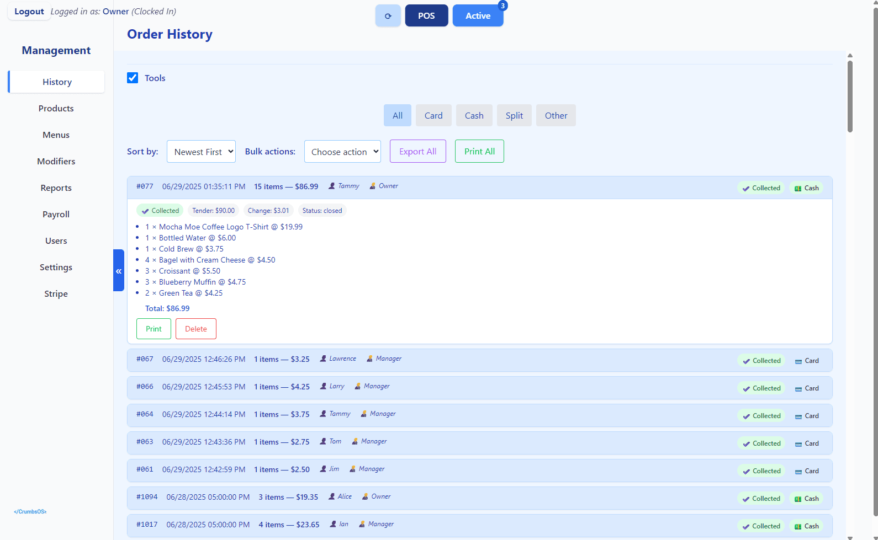Uncheck the Tools checkbox
Viewport: 878px width, 540px height.
[x=133, y=78]
